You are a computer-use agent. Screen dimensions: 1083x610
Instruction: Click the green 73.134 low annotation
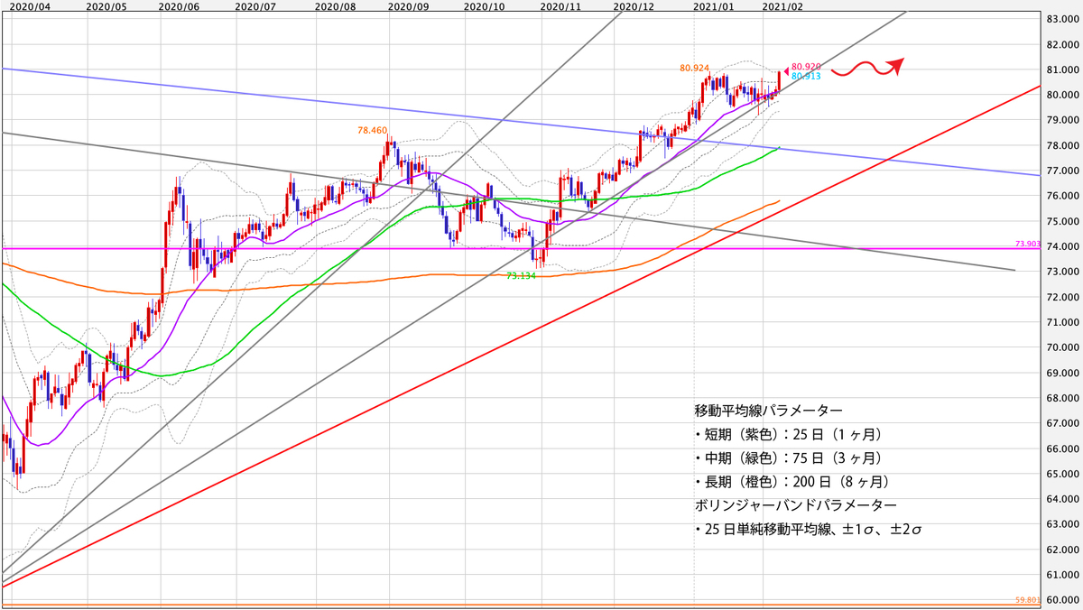click(x=522, y=276)
